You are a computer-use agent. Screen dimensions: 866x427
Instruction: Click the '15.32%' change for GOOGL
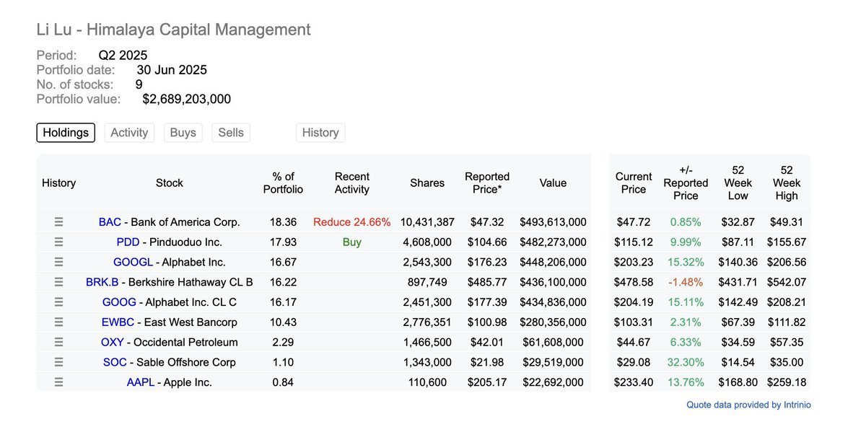coord(686,262)
